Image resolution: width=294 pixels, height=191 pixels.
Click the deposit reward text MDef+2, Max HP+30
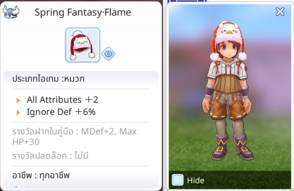pyautogui.click(x=75, y=136)
